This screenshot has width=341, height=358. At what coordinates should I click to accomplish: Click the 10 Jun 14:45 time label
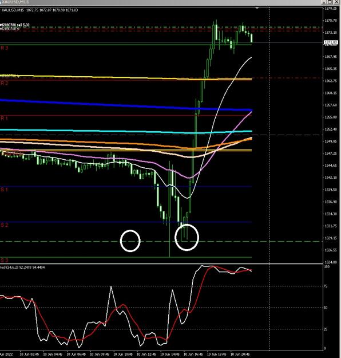click(170, 355)
